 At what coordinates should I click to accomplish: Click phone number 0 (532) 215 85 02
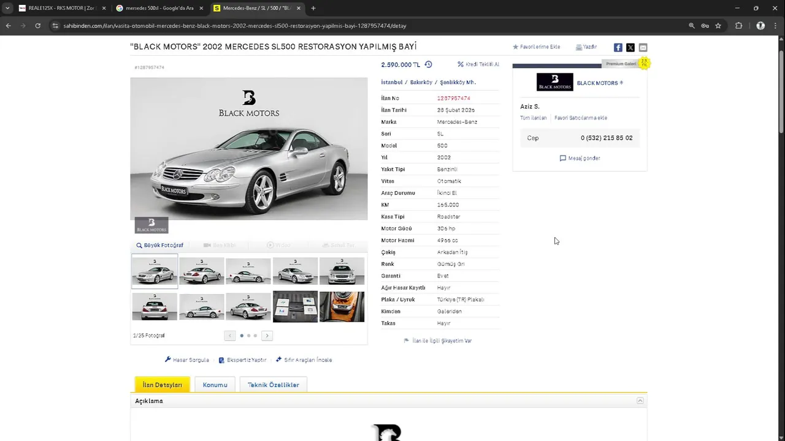point(607,138)
